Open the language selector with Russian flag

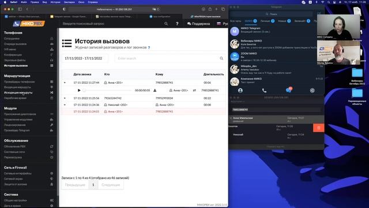pos(223,24)
